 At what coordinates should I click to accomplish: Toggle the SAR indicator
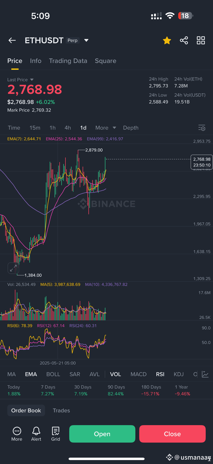point(75,374)
